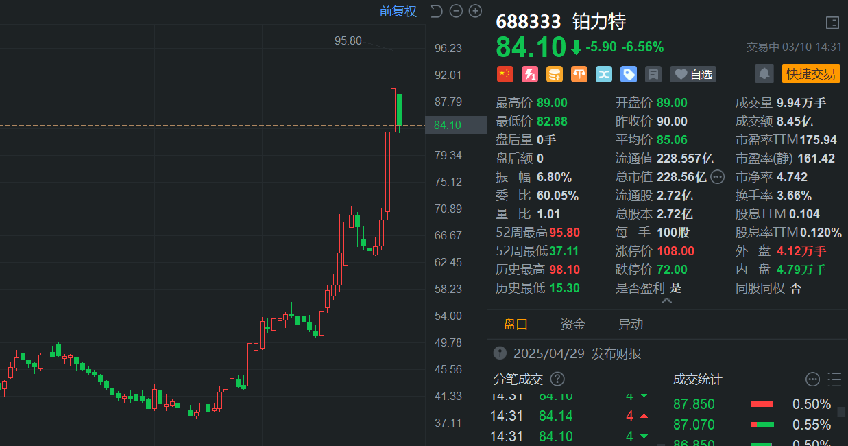Open the 2025/04/29 发布财报 notice
Image resolution: width=848 pixels, height=446 pixels.
(x=576, y=353)
